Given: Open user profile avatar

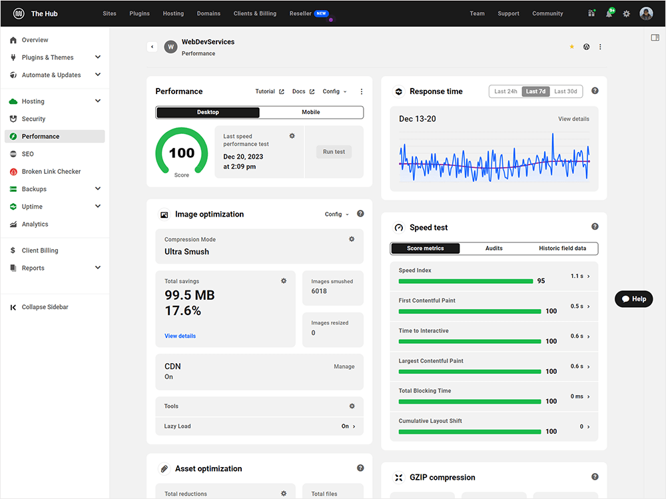Looking at the screenshot, I should [x=646, y=13].
